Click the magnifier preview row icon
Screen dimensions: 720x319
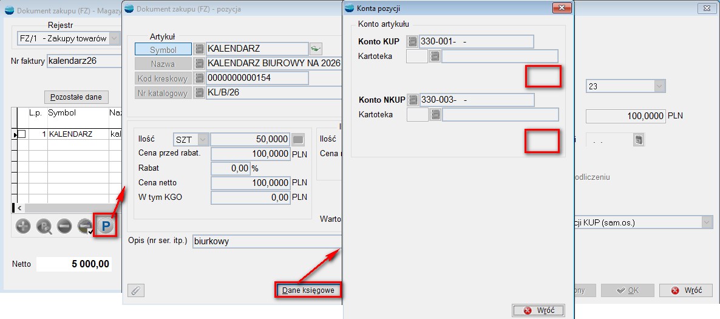(x=44, y=227)
